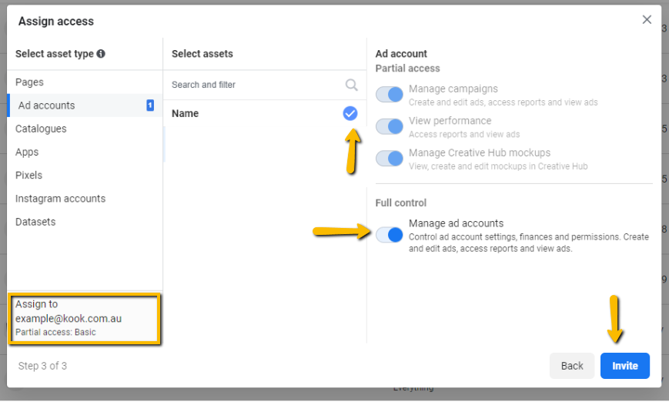Click the blue checkmark next to Name

coord(350,113)
